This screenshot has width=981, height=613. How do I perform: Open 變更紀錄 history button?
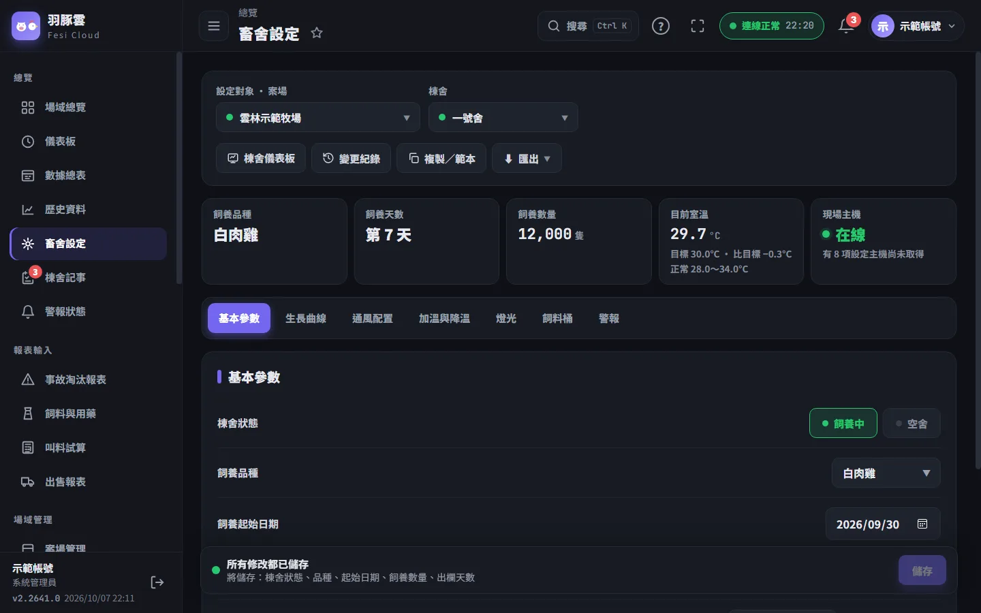(352, 159)
